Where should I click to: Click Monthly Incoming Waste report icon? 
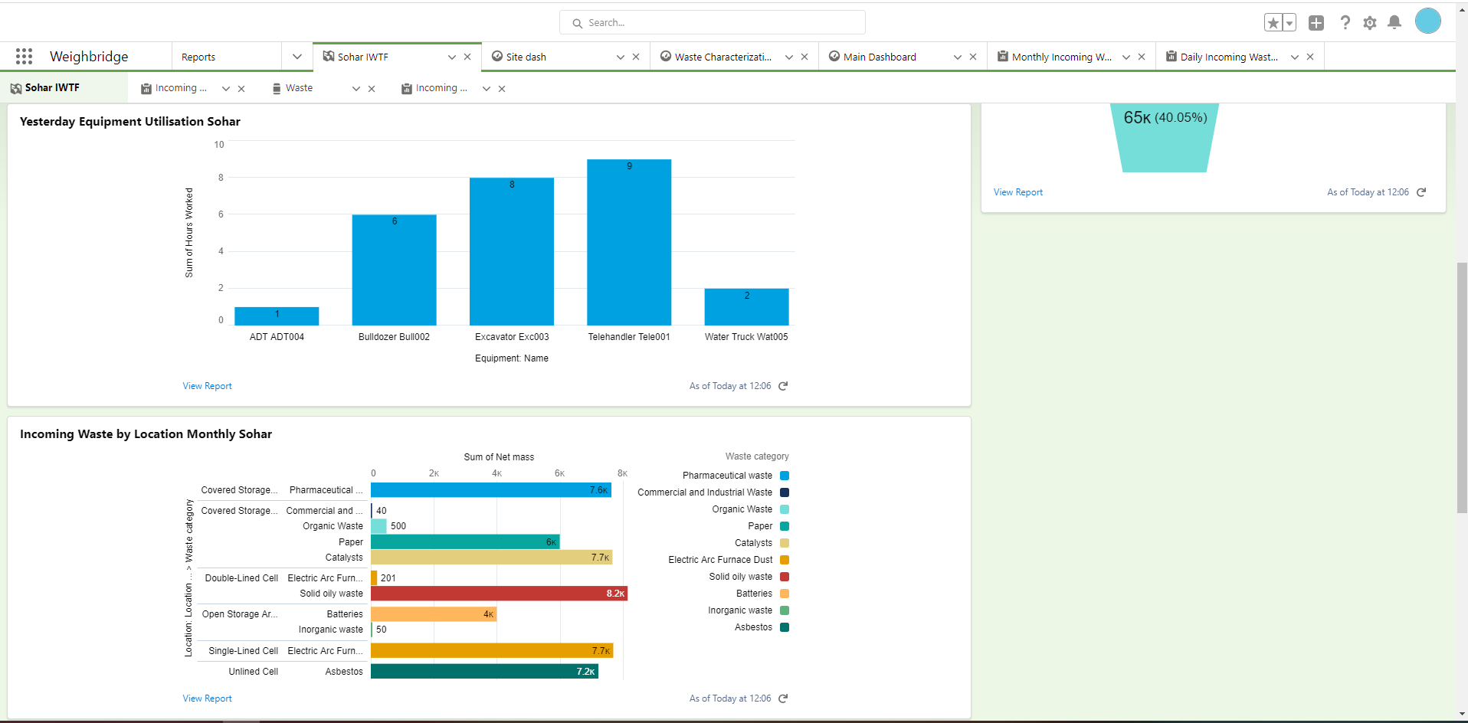(1003, 56)
